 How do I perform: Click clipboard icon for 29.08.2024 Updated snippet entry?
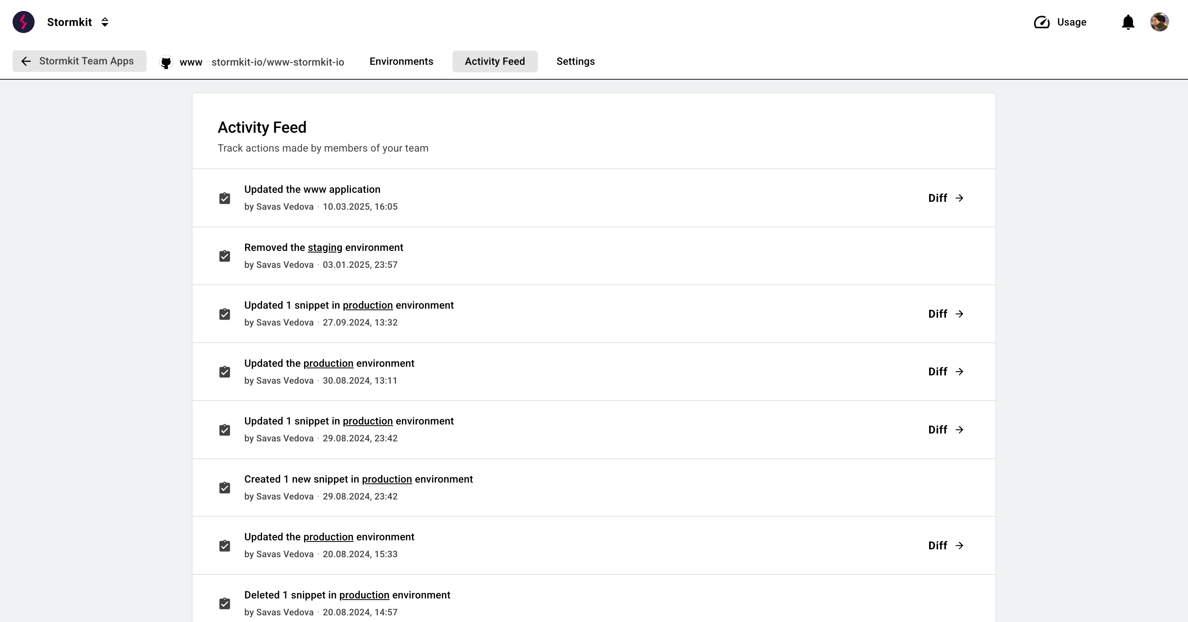pyautogui.click(x=225, y=430)
